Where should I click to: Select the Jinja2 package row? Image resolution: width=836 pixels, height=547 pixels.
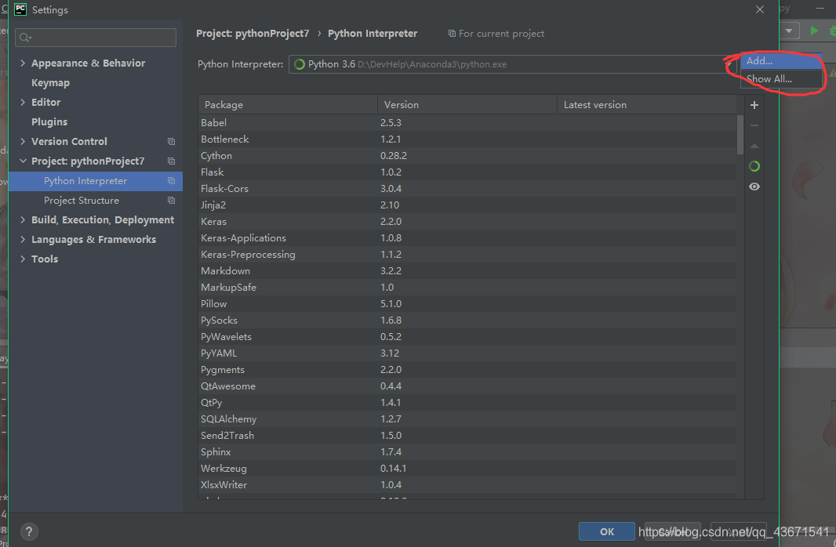coord(467,205)
